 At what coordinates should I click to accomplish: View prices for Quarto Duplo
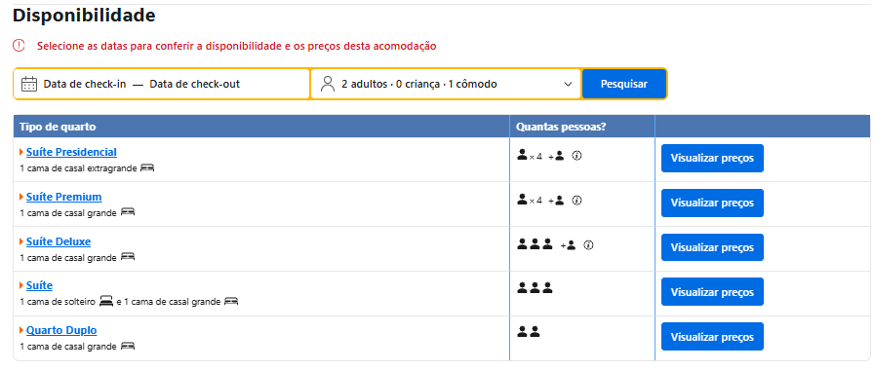712,337
